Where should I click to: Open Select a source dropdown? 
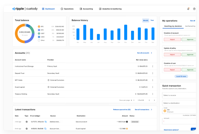click(179, 95)
